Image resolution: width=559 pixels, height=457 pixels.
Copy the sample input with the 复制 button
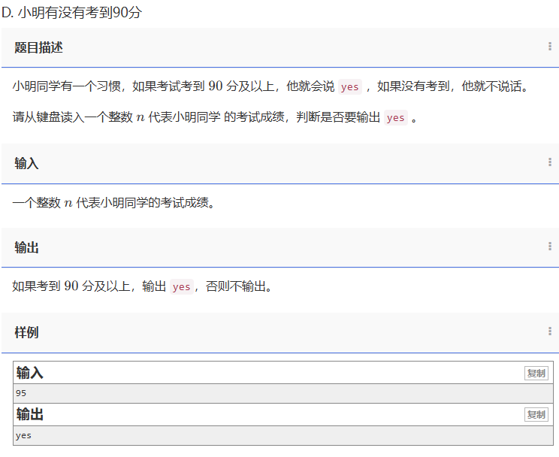[536, 374]
